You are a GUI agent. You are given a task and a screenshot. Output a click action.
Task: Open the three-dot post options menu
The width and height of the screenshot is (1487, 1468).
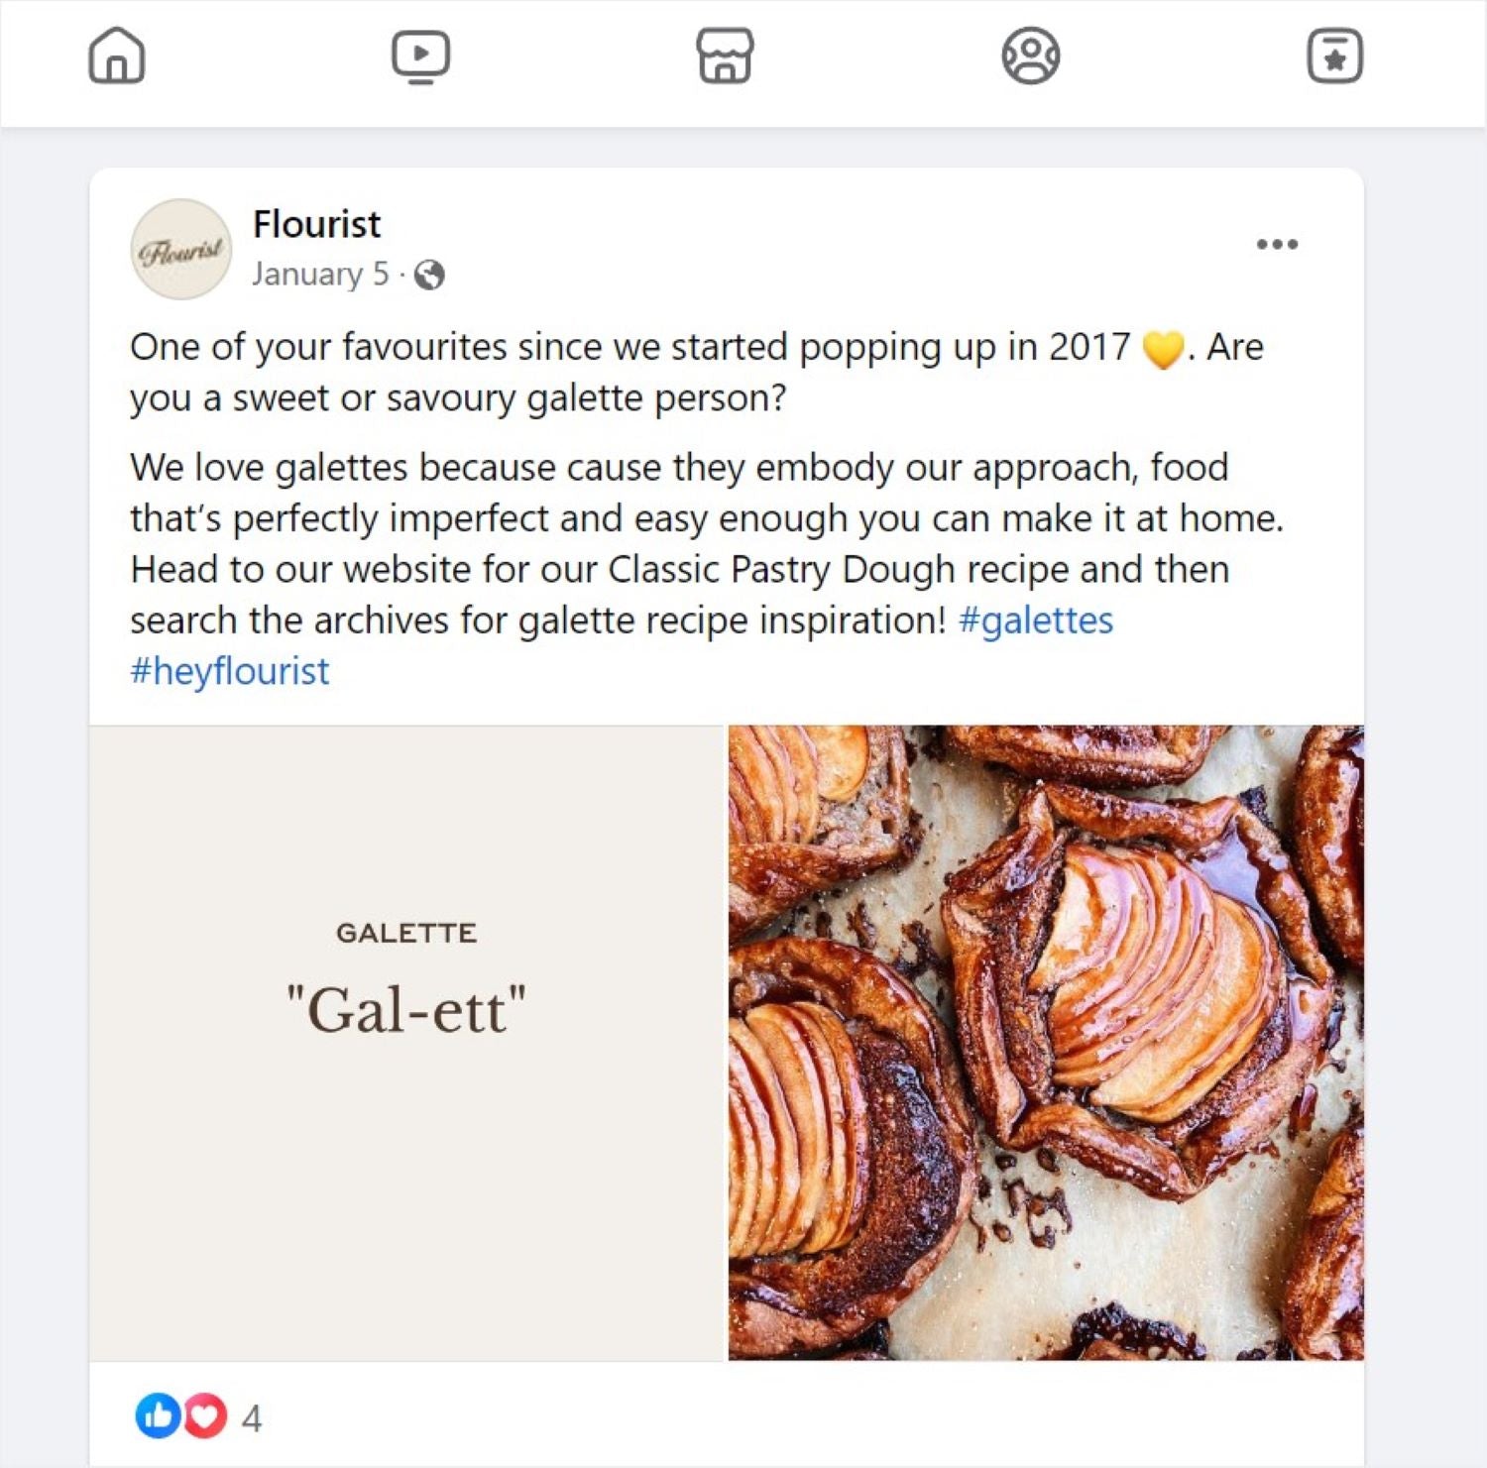click(1277, 244)
